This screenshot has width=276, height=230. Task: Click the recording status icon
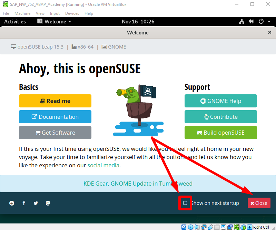(230, 227)
